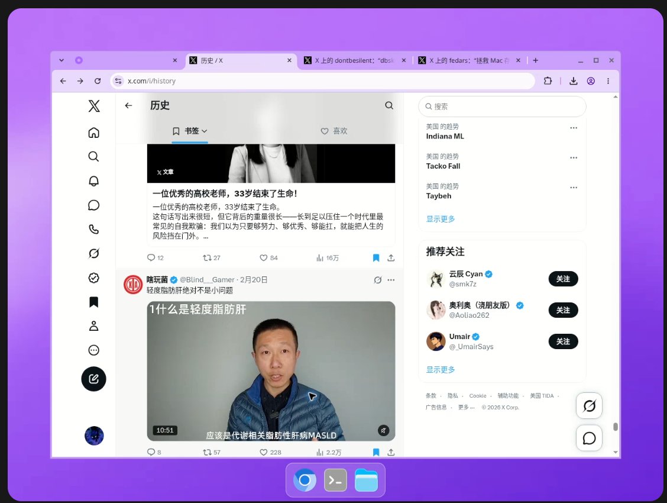
Task: Open floating Grok button
Action: 589,405
